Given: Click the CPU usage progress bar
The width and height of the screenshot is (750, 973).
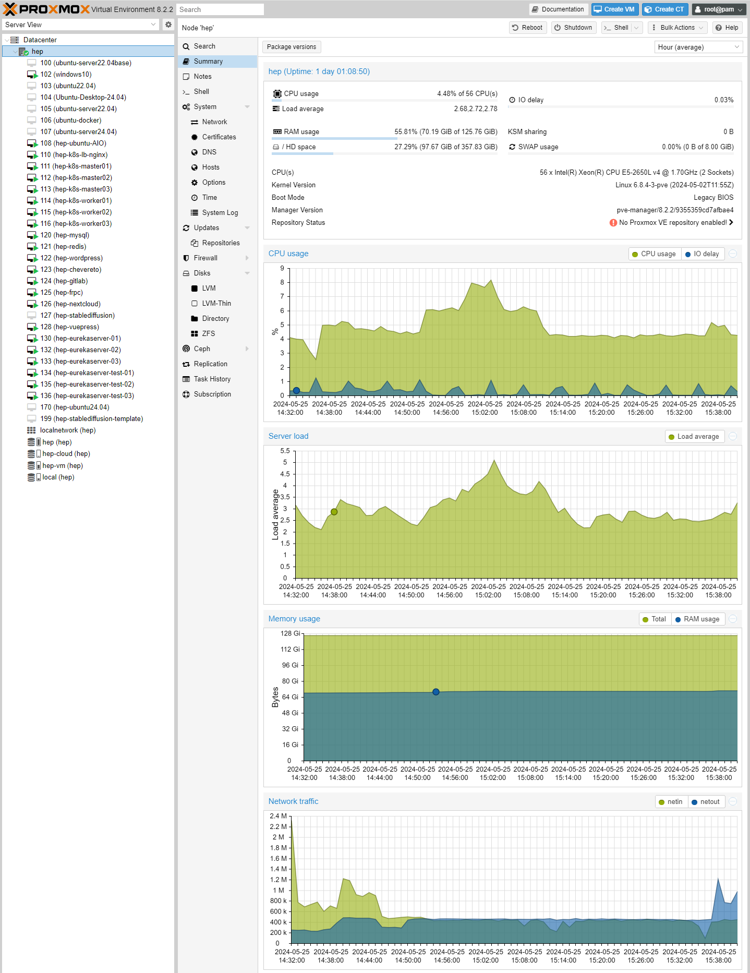Looking at the screenshot, I should [x=385, y=101].
